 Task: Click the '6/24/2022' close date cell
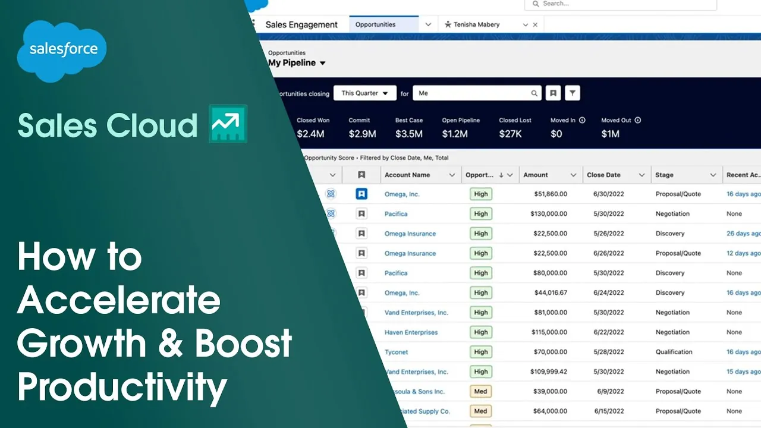608,292
